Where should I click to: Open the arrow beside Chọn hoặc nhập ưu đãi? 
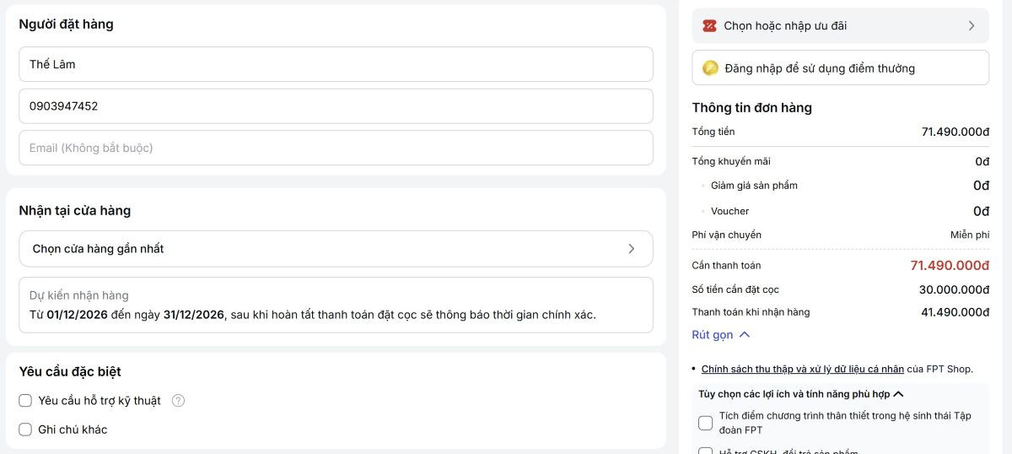tap(972, 26)
